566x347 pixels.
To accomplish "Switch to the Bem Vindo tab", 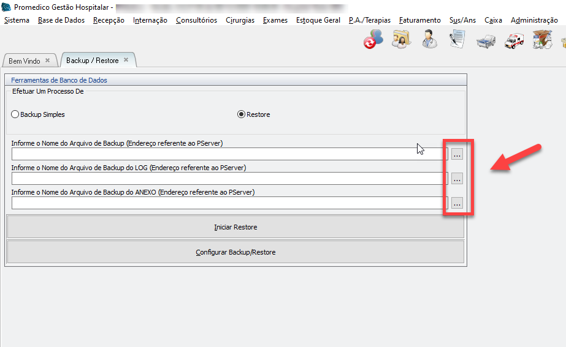I will (x=25, y=61).
